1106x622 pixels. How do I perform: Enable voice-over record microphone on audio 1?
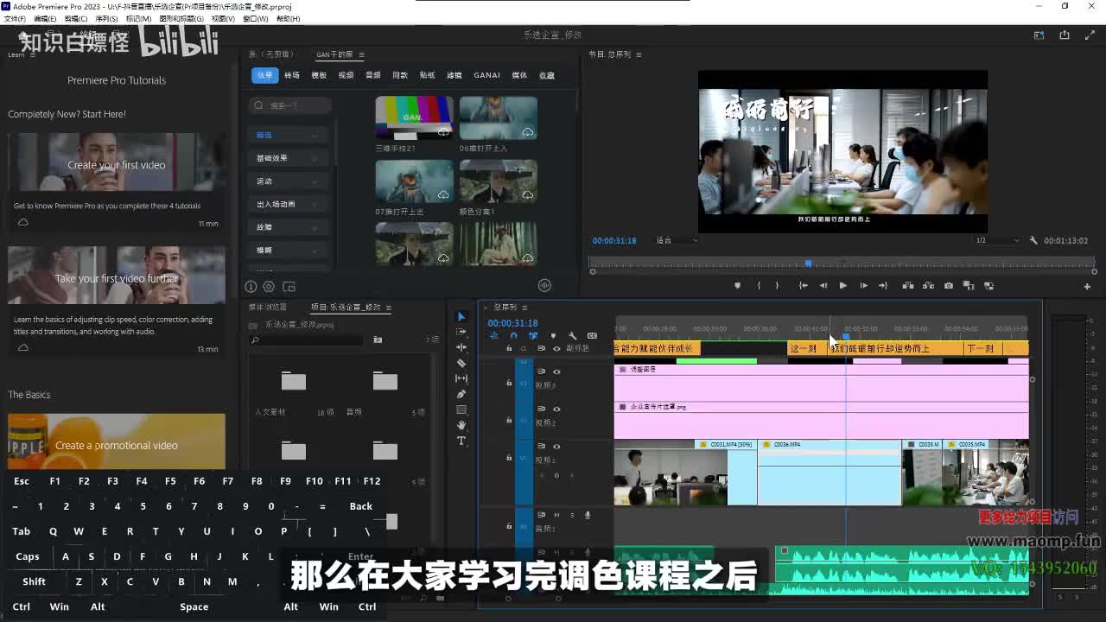point(588,515)
